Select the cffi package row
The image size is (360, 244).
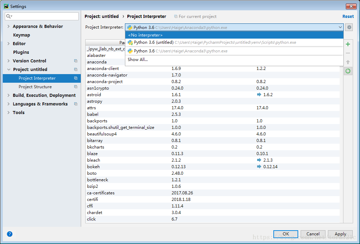point(213,206)
